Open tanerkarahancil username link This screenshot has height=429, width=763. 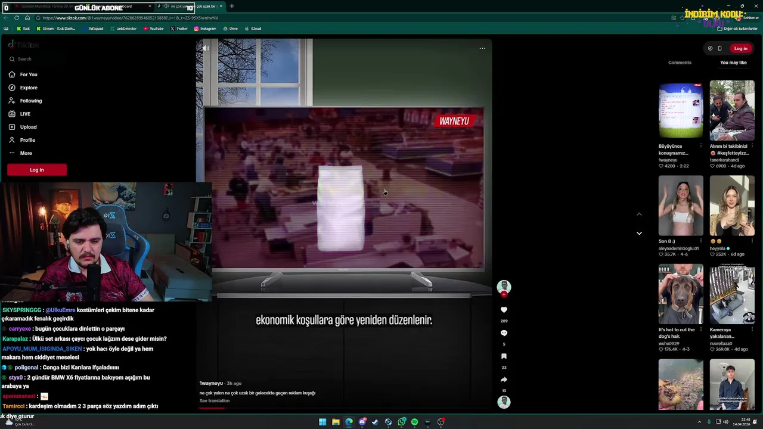724,160
